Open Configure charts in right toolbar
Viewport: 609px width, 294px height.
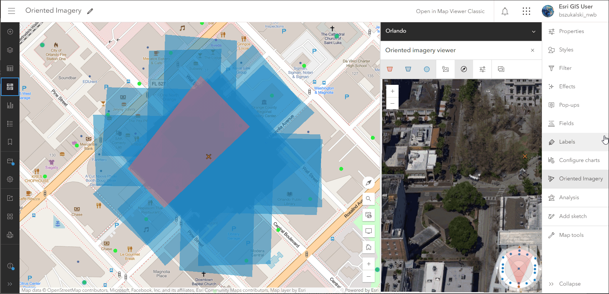575,160
